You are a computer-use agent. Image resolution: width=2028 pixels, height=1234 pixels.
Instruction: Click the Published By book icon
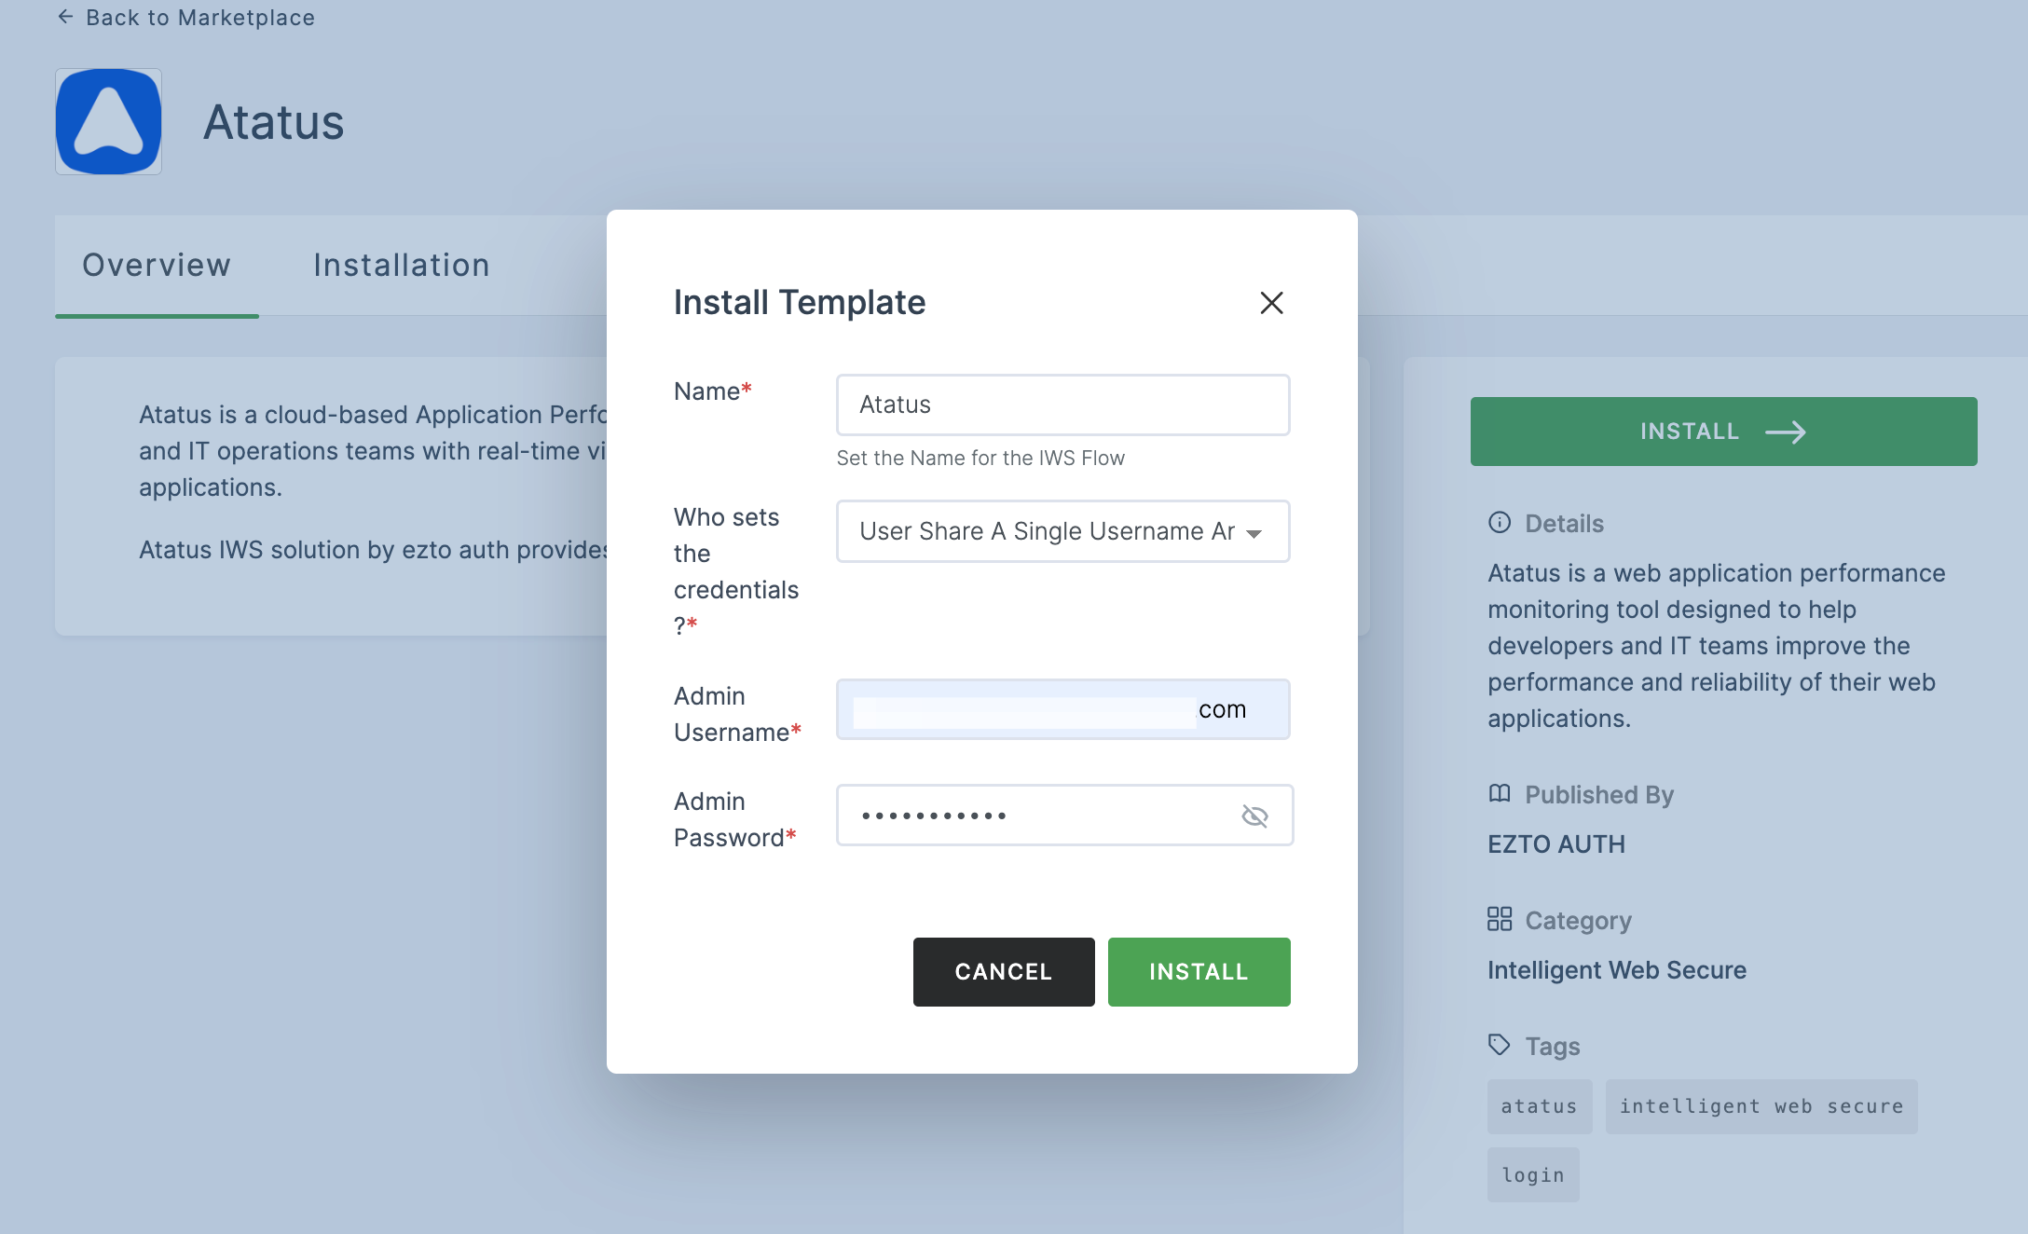pyautogui.click(x=1500, y=794)
